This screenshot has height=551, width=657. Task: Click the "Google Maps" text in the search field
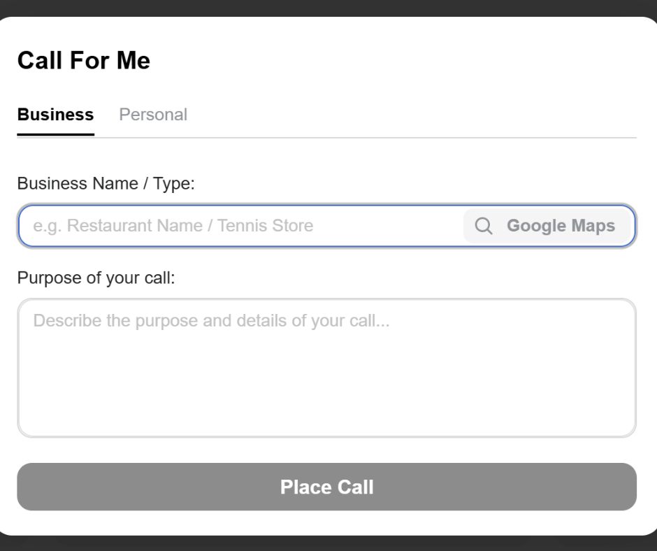pos(561,226)
